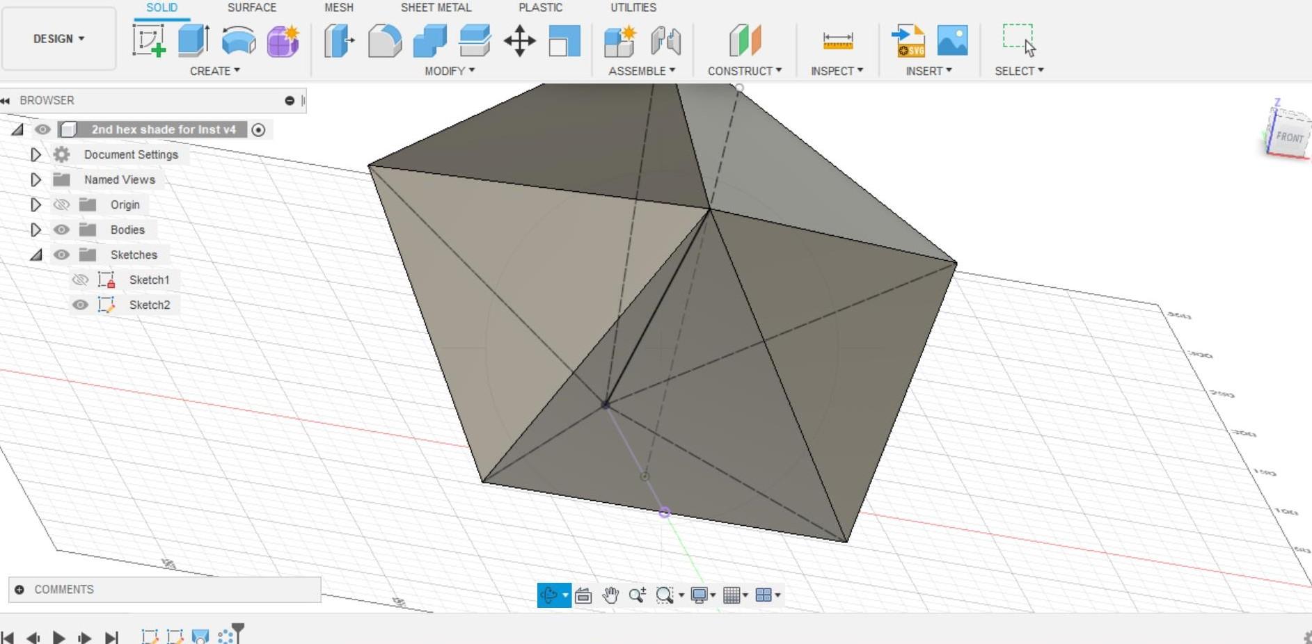Show Sketch1 in the browser
The height and width of the screenshot is (644, 1312).
point(80,280)
